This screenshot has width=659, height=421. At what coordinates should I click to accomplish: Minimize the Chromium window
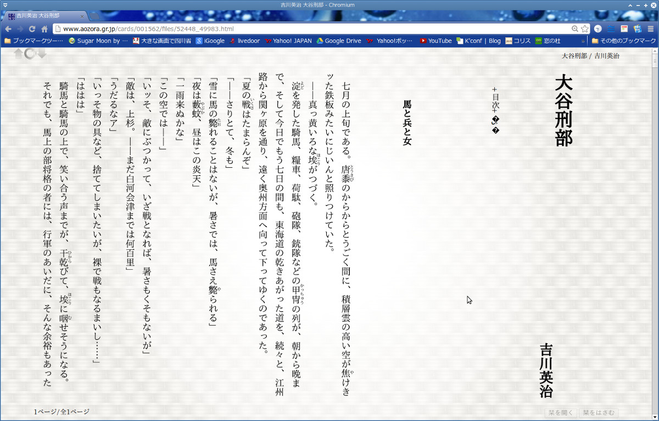pyautogui.click(x=637, y=4)
